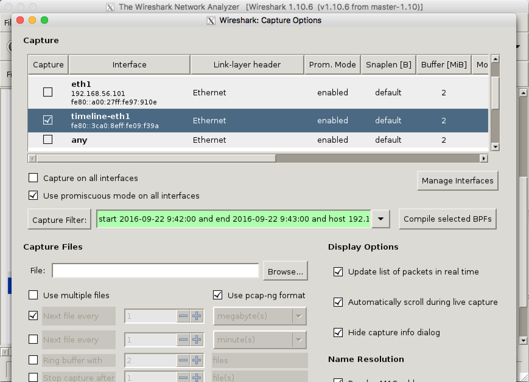Select the 'any' interface name
The height and width of the screenshot is (382, 529).
[x=79, y=140]
